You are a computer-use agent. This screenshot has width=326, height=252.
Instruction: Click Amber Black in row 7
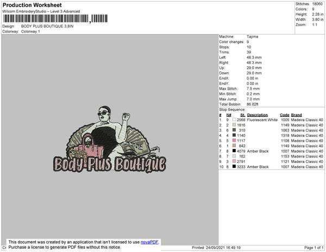click(258, 151)
